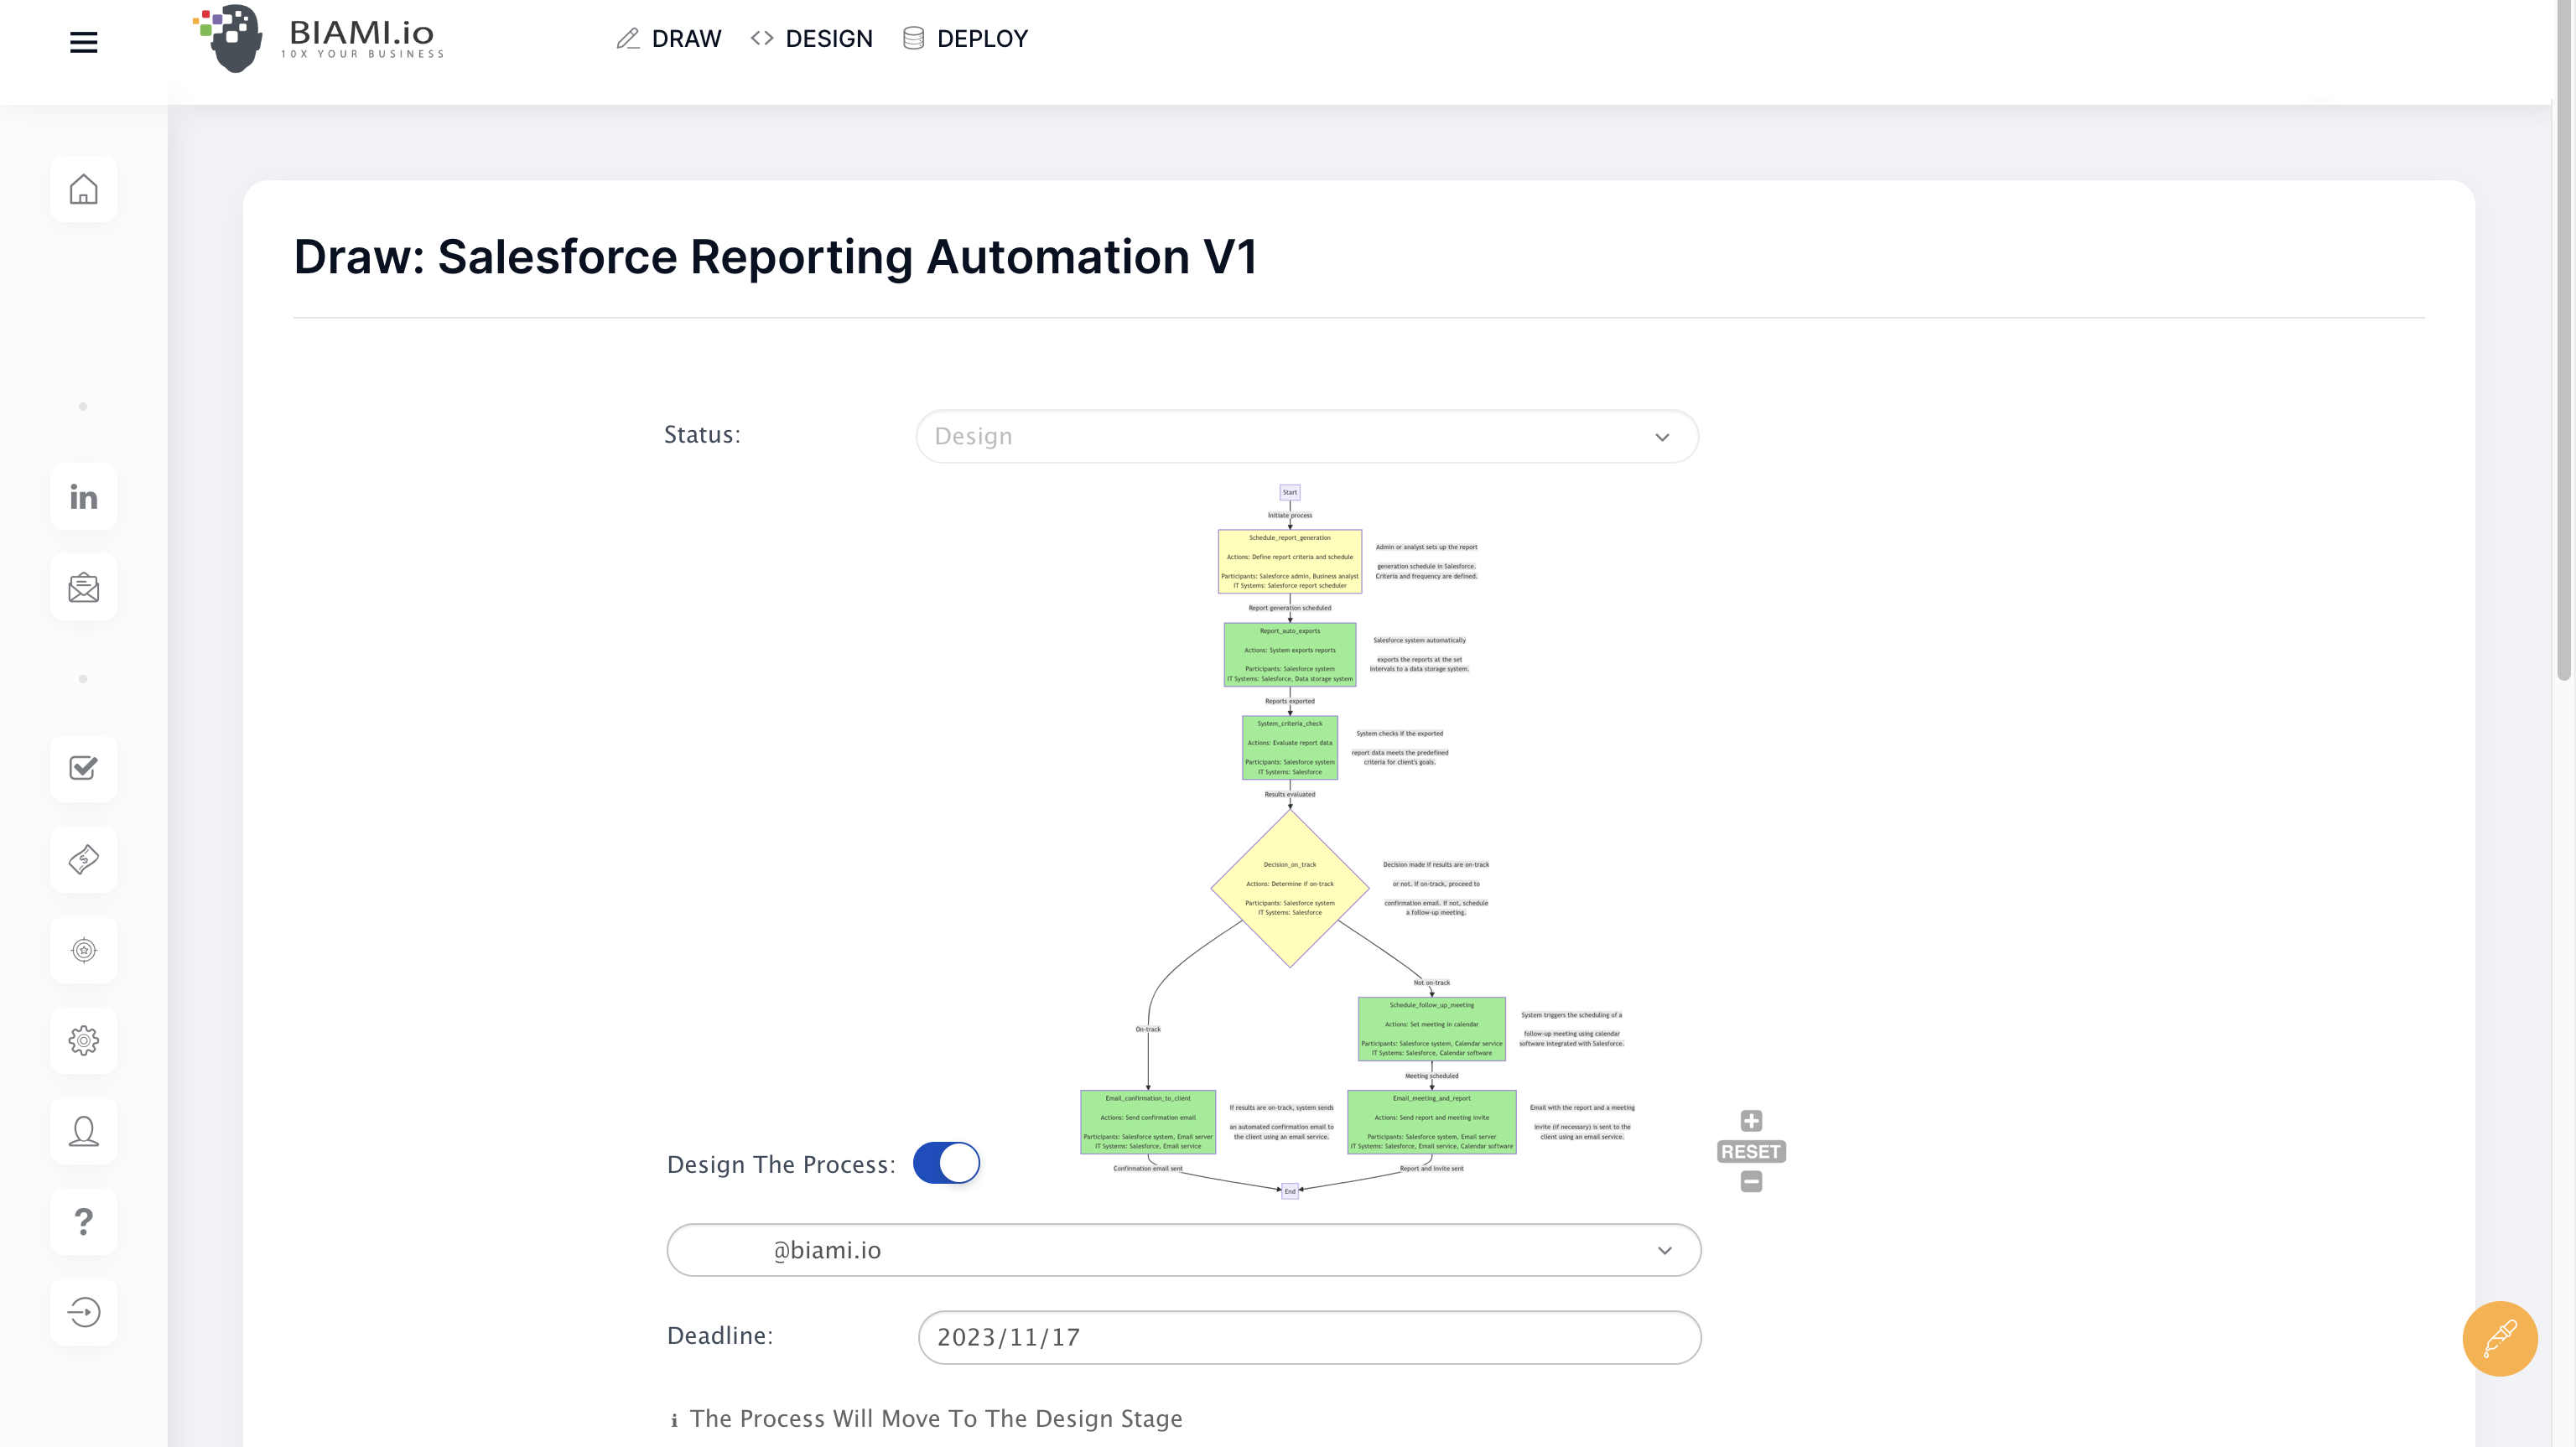Open the mail envelope sidebar icon
Viewport: 2576px width, 1447px height.
[x=84, y=588]
